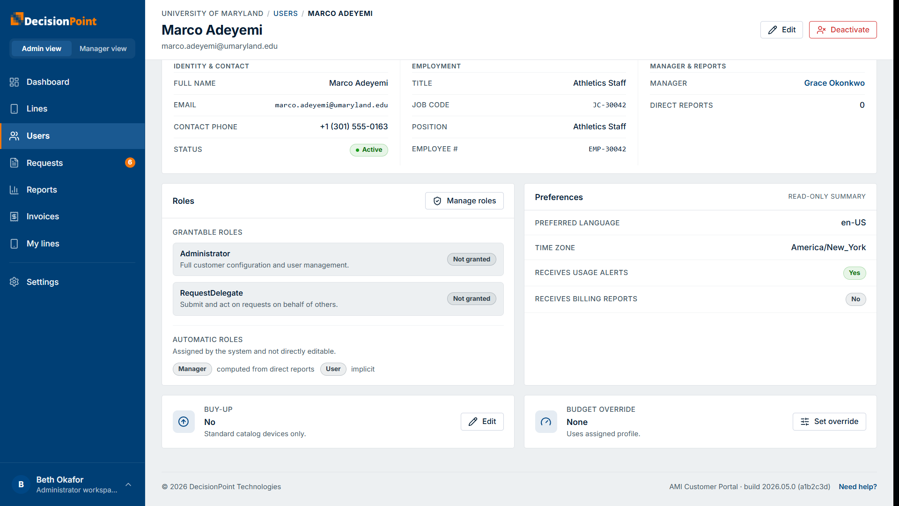Open the Reports bar chart icon
The width and height of the screenshot is (899, 506).
point(14,190)
